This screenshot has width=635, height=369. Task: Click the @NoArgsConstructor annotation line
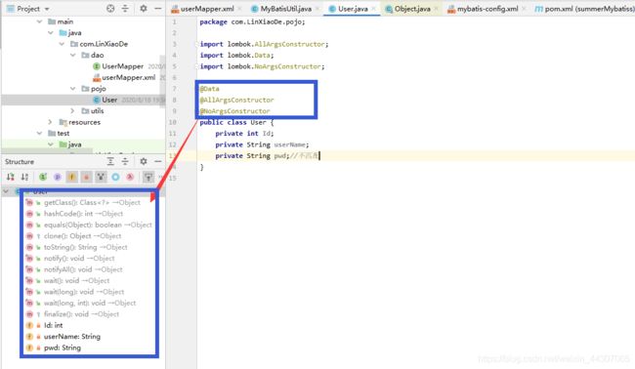tap(234, 111)
